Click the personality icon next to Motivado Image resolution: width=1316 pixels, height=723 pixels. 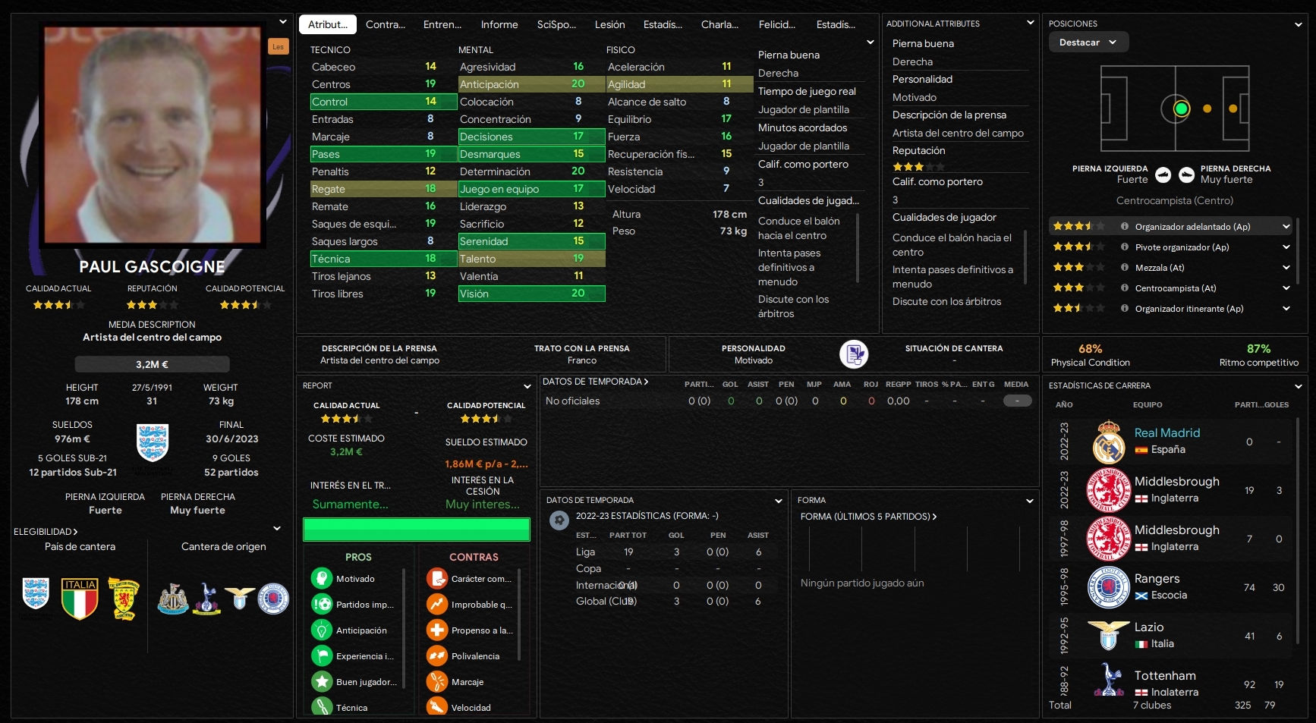854,354
